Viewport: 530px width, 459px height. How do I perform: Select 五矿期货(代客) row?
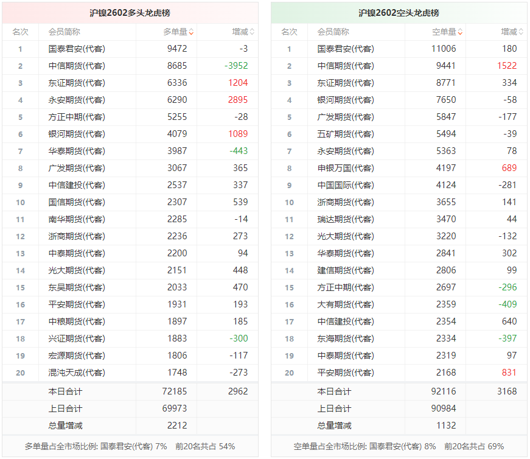point(399,134)
